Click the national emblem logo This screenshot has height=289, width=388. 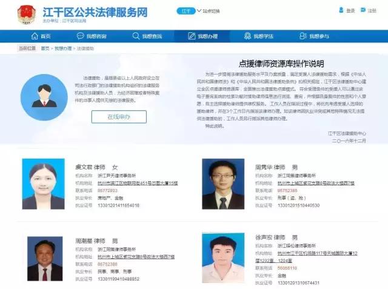[x=27, y=15]
